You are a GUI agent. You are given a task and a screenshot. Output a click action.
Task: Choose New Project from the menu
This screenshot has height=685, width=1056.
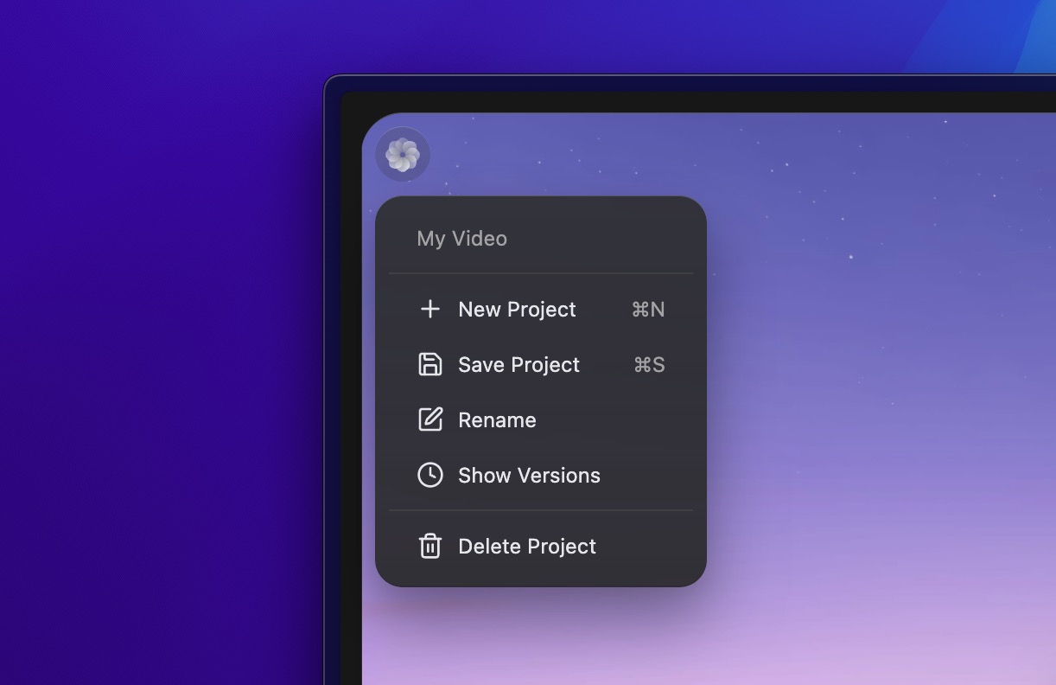(x=517, y=309)
